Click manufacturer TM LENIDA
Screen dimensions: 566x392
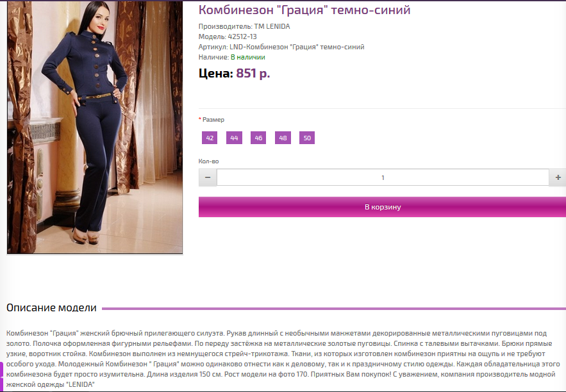[x=272, y=26]
